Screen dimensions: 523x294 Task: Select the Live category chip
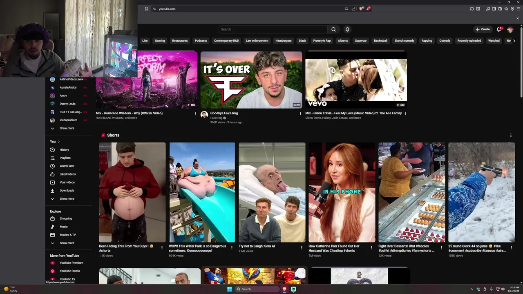pos(145,41)
